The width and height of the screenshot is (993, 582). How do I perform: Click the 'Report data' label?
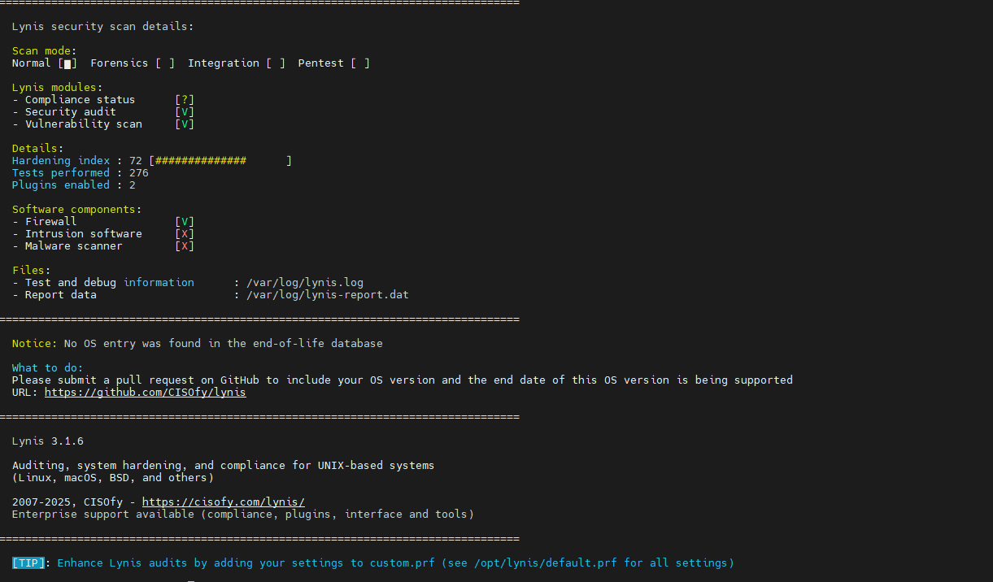[61, 295]
